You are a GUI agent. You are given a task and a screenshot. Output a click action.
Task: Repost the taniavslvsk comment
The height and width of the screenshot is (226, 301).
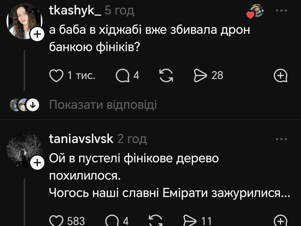coord(155,221)
